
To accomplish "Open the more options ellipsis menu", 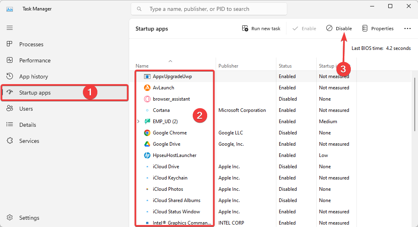I will (407, 29).
